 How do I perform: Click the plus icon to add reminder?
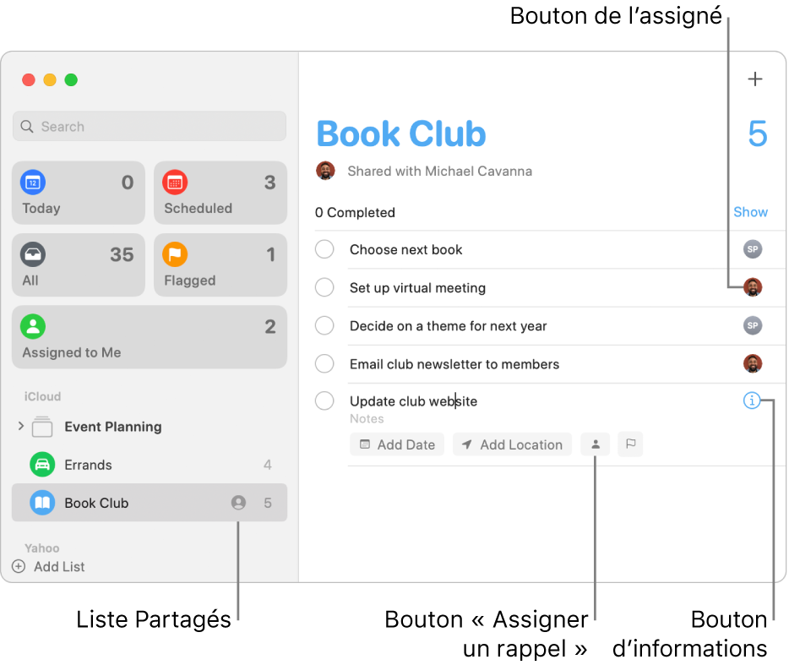tap(754, 79)
